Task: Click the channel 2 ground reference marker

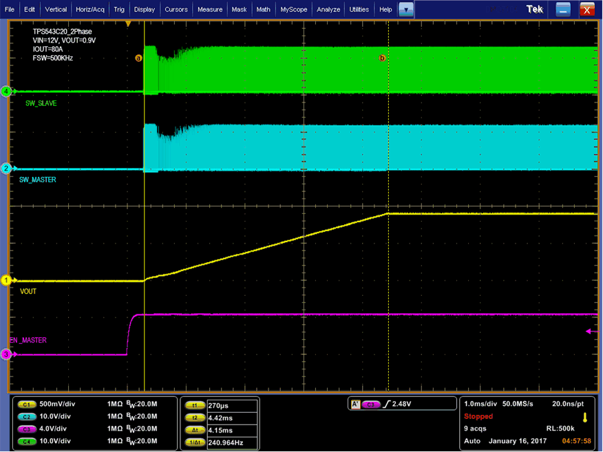Action: [7, 169]
